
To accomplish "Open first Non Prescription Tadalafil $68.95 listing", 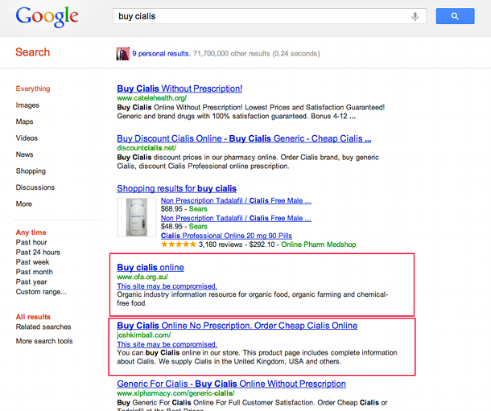I will [x=236, y=201].
